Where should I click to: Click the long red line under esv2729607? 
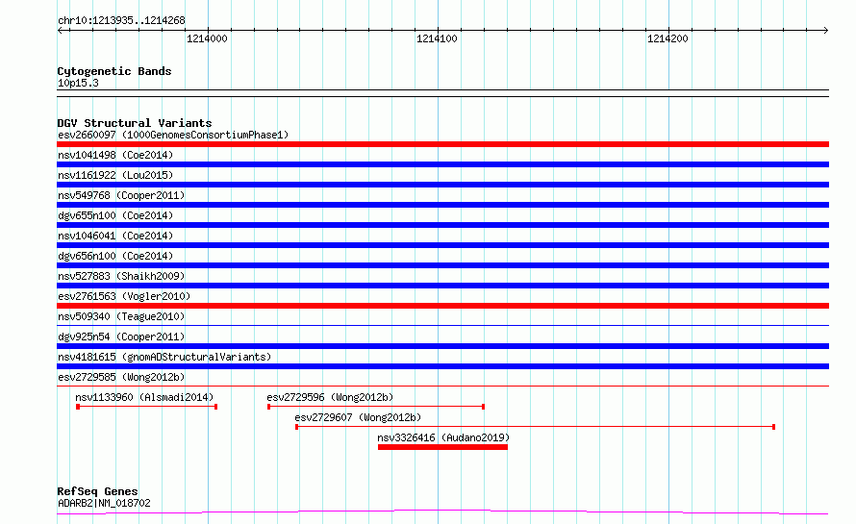[x=535, y=427]
